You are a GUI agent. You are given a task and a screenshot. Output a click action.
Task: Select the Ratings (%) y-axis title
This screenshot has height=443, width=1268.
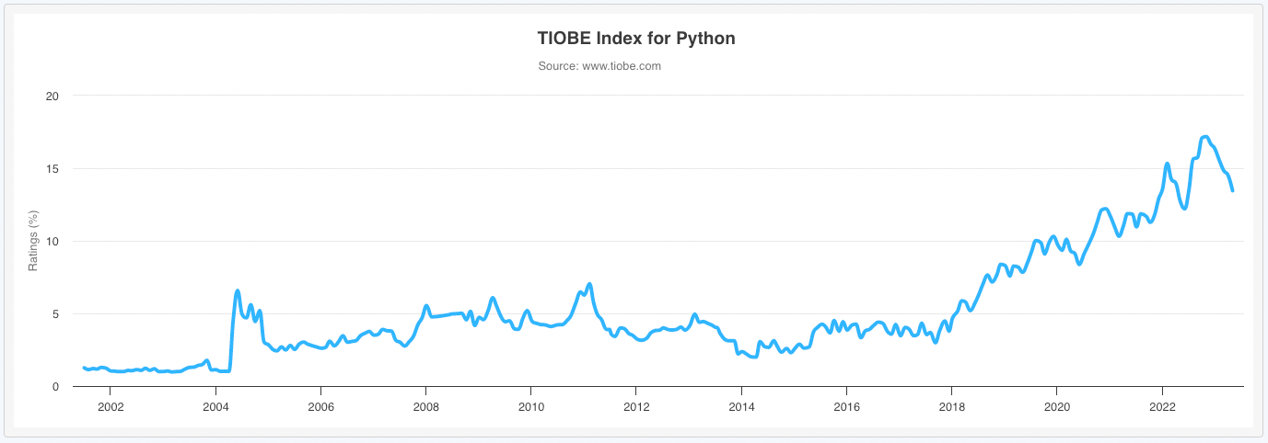pos(33,241)
